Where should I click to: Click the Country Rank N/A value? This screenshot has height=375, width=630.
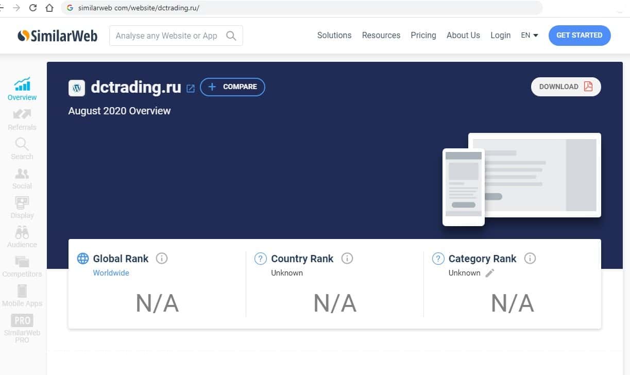click(335, 303)
